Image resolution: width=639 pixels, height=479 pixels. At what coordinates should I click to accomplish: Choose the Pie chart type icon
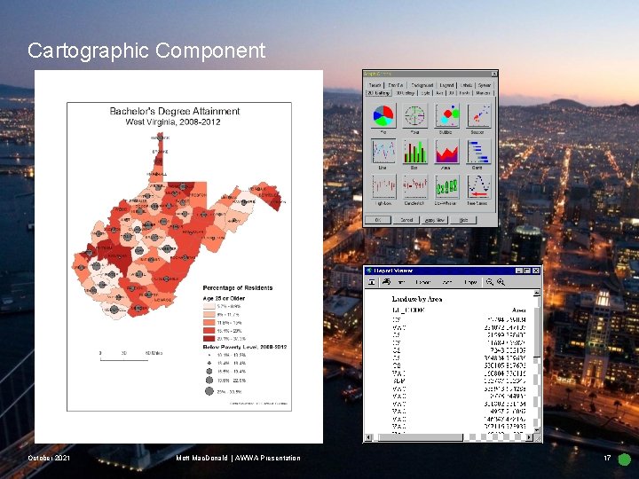coord(383,115)
